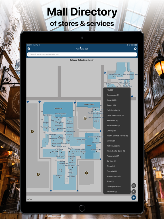This screenshot has height=219, width=164.
Task: Open Restaurants (57) category
Action: point(113,156)
